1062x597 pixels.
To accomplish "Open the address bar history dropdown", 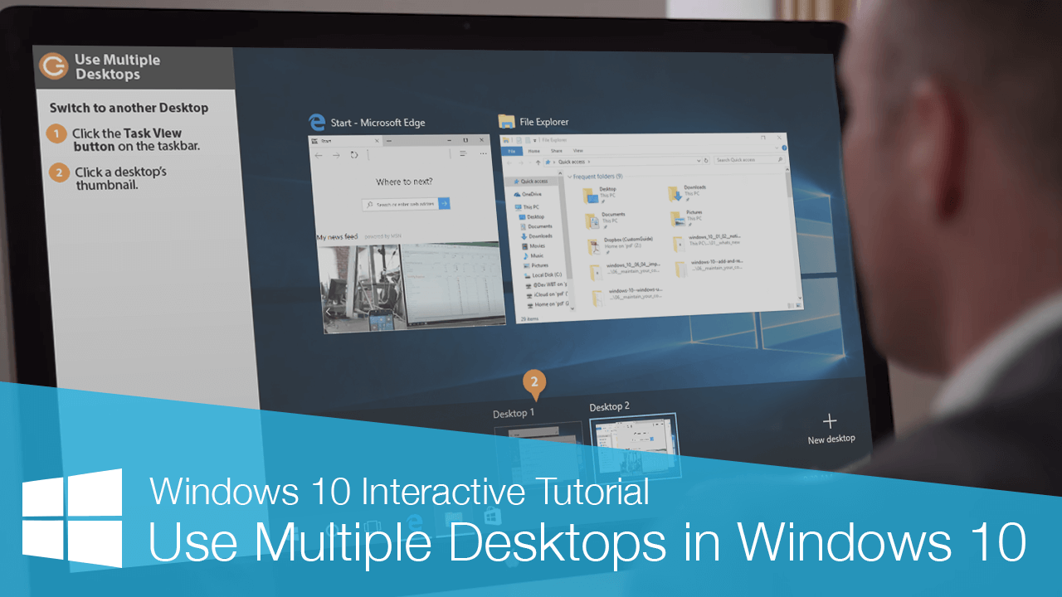I will click(x=699, y=161).
